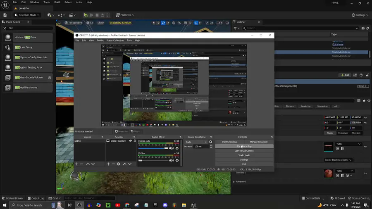
Task: Open transition properties gear in Scene Transitions
Action: (x=210, y=142)
